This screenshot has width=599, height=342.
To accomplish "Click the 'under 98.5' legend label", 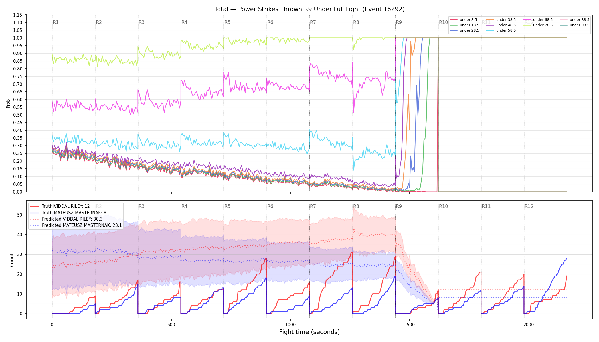I will coord(580,25).
